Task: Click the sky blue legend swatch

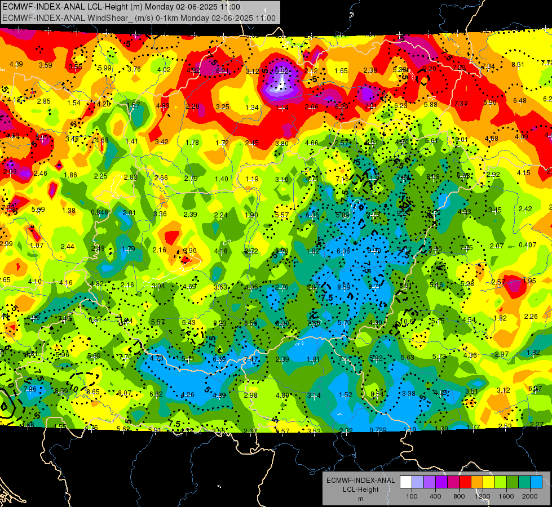Action: (536, 482)
